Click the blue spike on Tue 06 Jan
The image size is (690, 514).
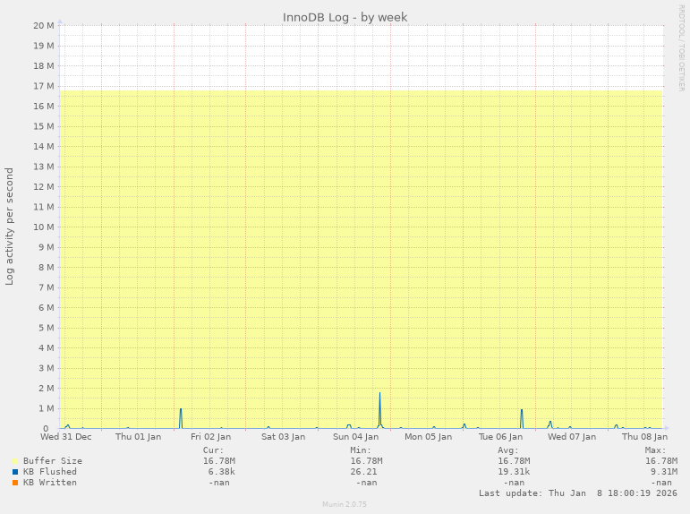pos(522,418)
